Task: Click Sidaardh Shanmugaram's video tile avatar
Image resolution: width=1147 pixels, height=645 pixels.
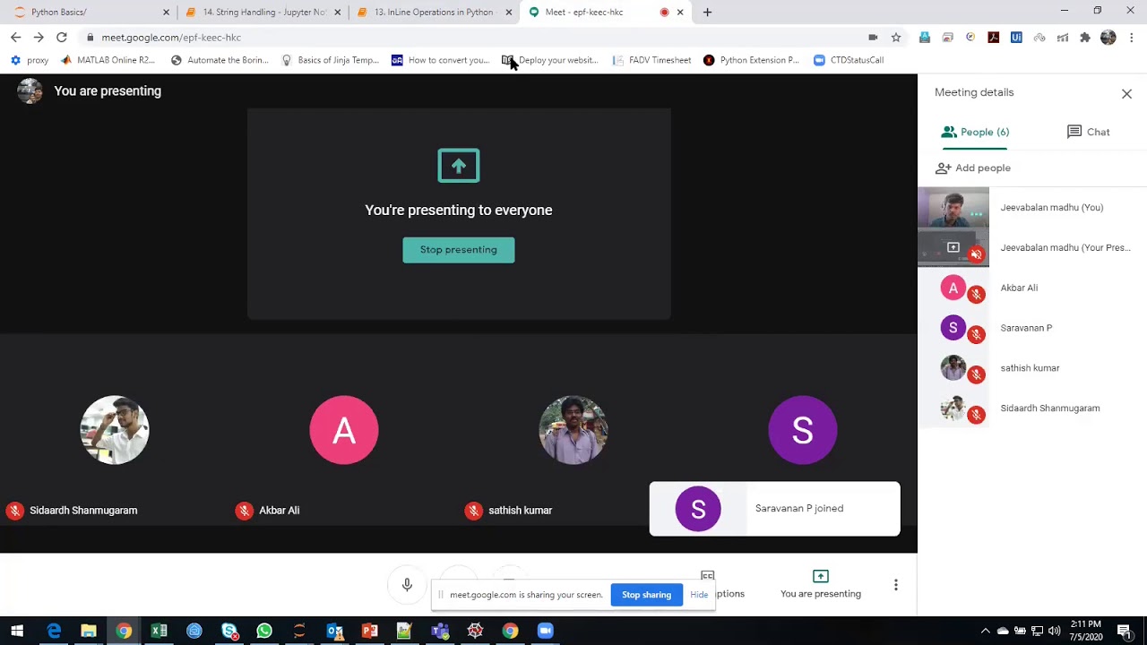Action: (x=115, y=430)
